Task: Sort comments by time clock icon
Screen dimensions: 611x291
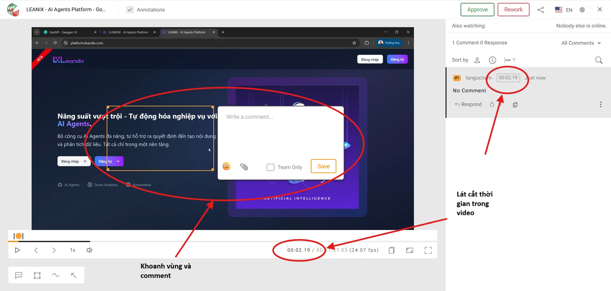Action: tap(493, 60)
